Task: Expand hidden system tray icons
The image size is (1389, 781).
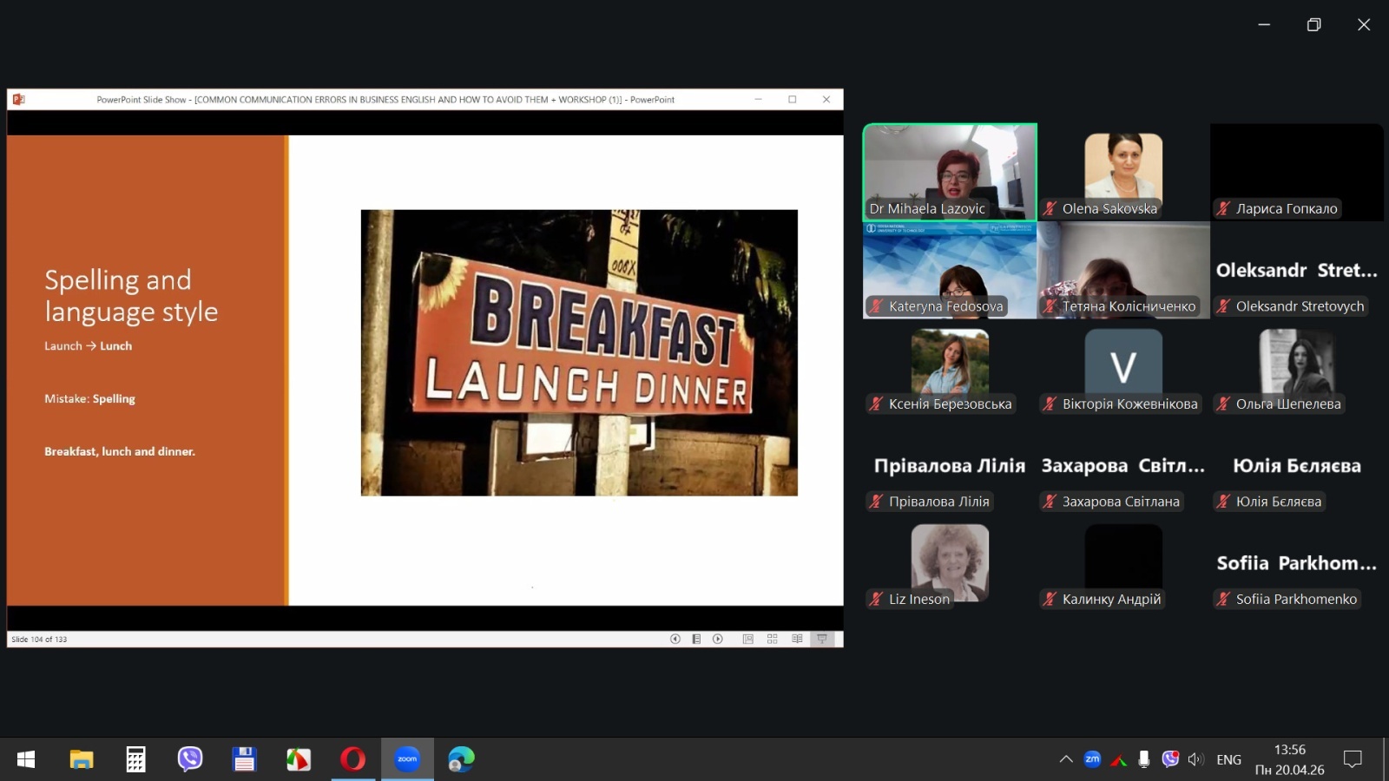Action: 1066,759
